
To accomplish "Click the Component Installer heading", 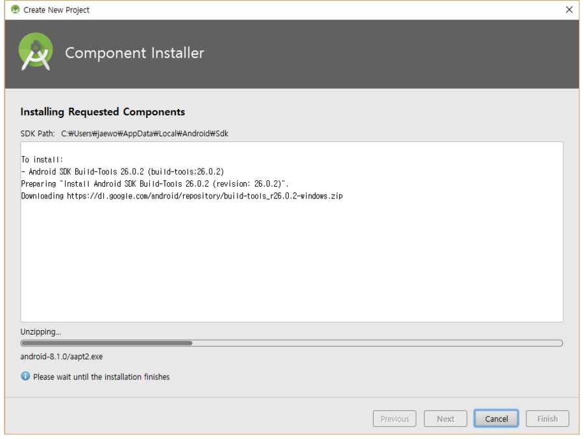I will coord(134,53).
